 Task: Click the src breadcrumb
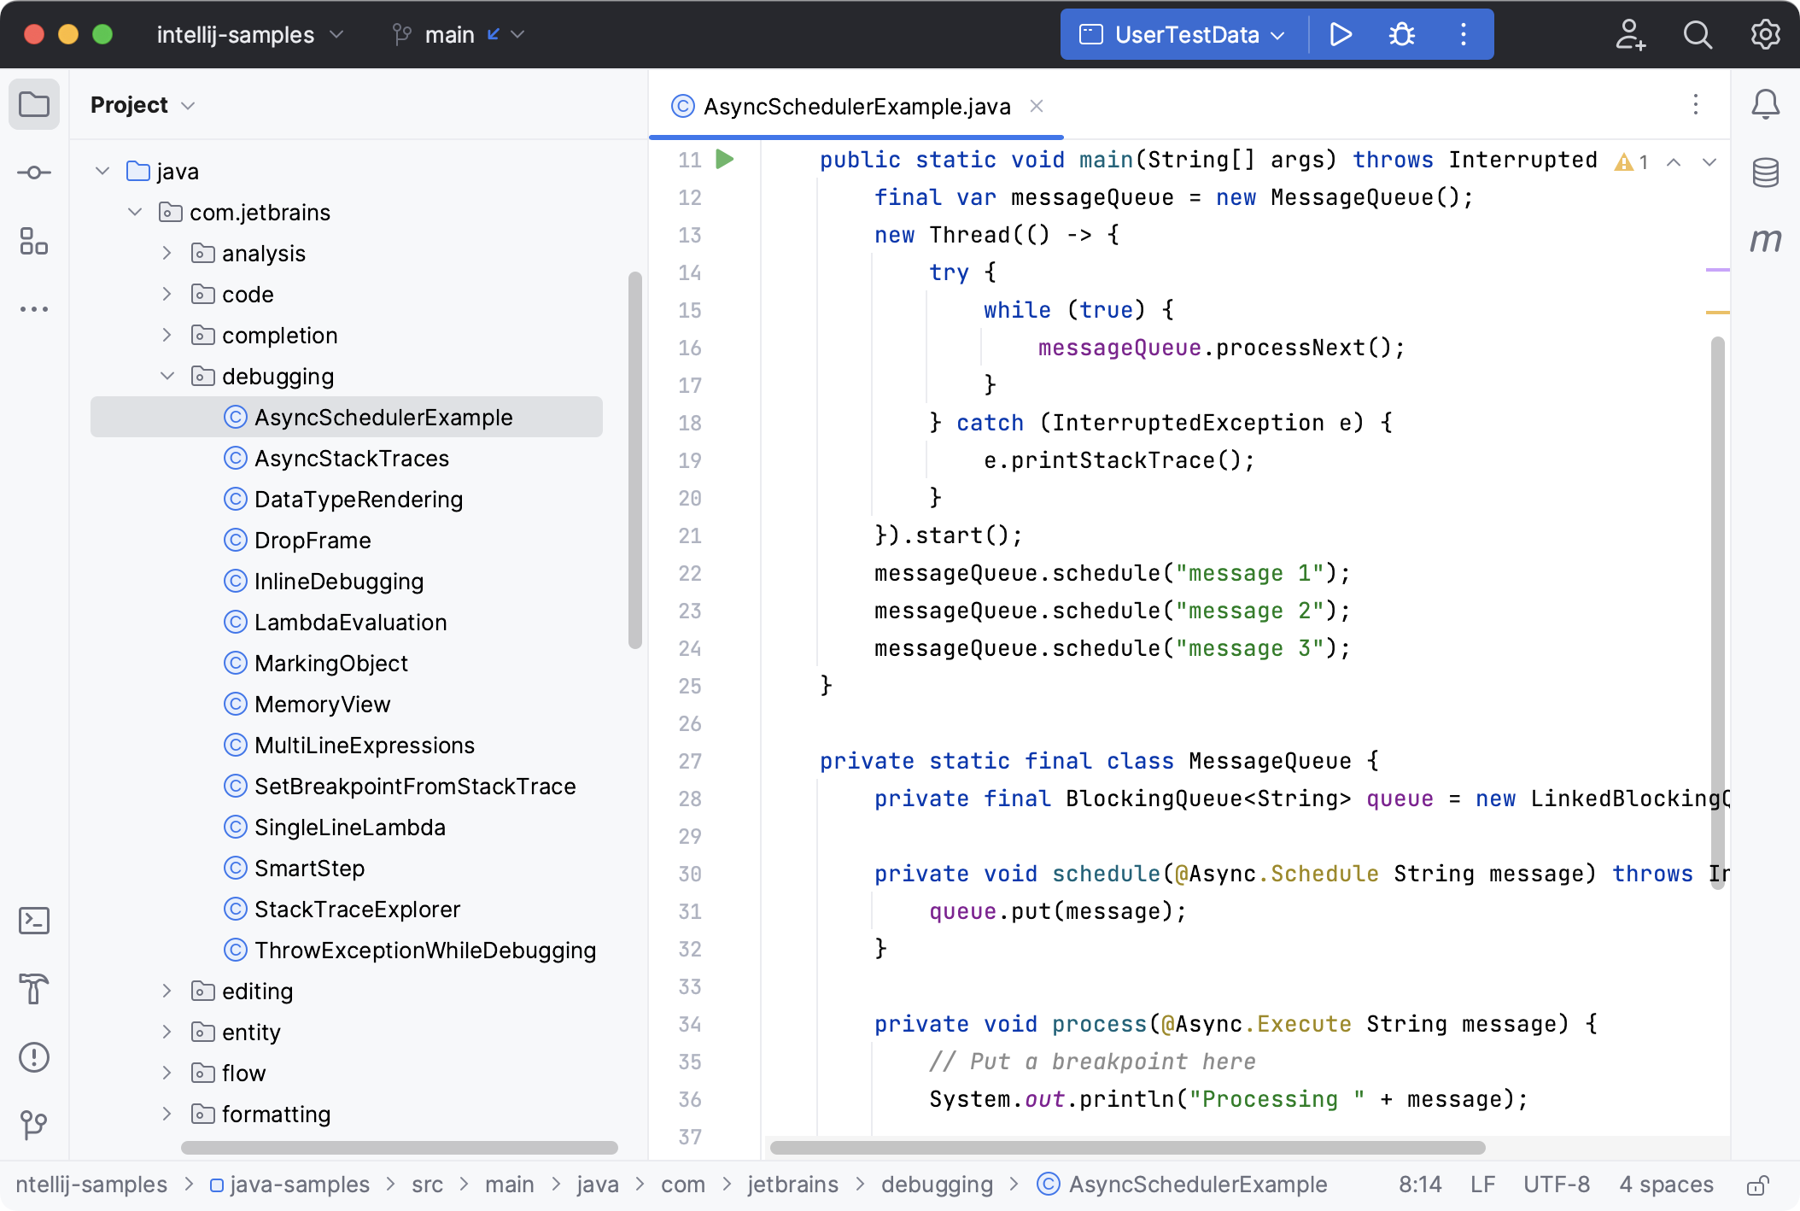(x=427, y=1185)
